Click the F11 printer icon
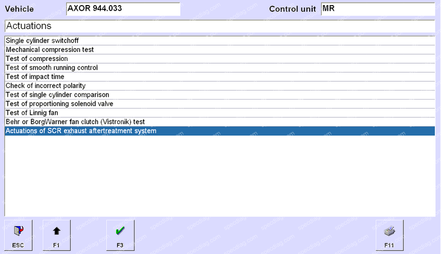The width and height of the screenshot is (441, 254). tap(389, 234)
